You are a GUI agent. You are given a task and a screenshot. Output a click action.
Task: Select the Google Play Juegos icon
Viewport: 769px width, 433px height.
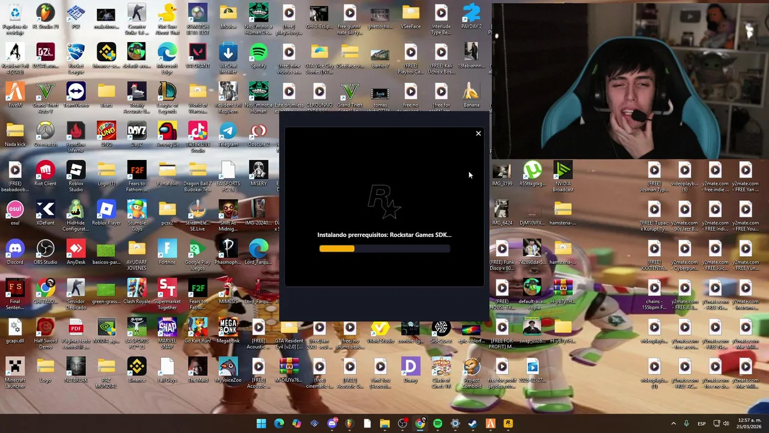198,254
